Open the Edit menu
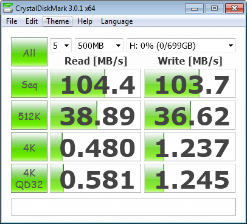This screenshot has height=224, width=247. coord(32,21)
